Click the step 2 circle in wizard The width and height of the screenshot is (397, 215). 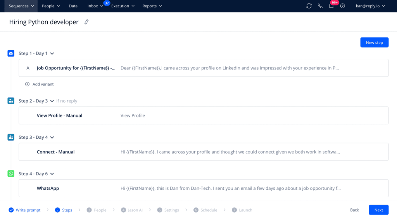pos(57,210)
